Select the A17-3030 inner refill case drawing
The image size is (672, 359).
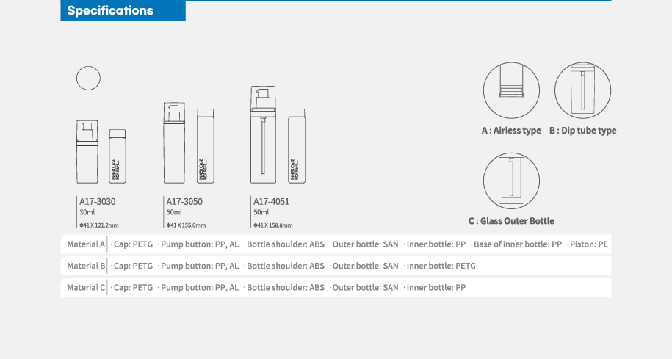118,156
